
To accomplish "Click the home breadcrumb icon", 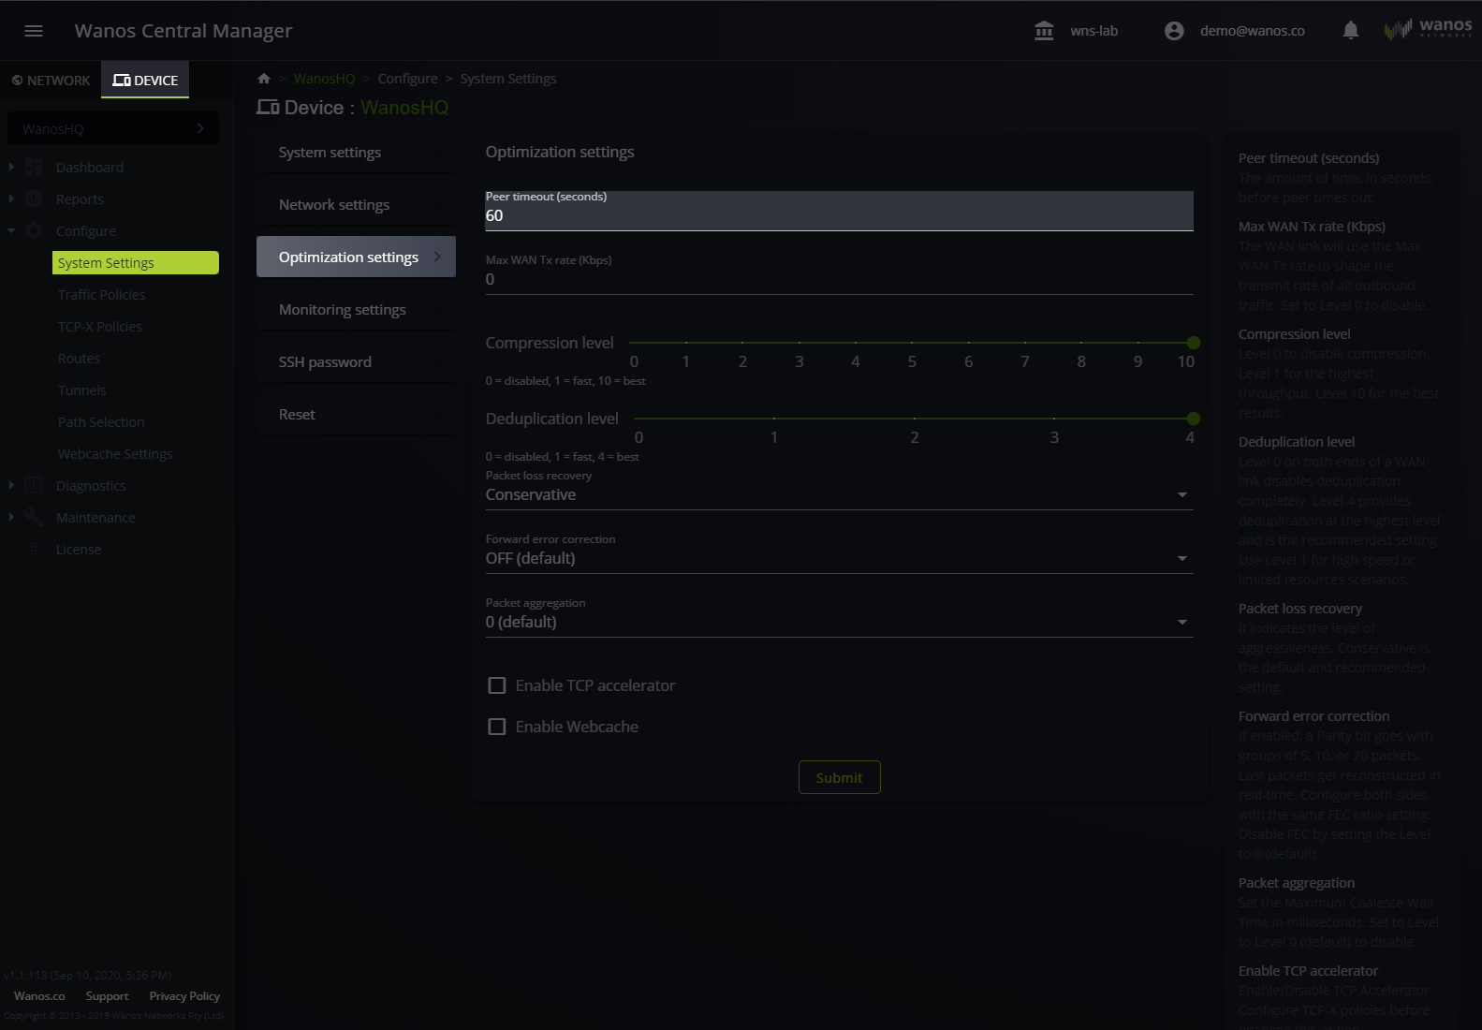I will pos(264,79).
